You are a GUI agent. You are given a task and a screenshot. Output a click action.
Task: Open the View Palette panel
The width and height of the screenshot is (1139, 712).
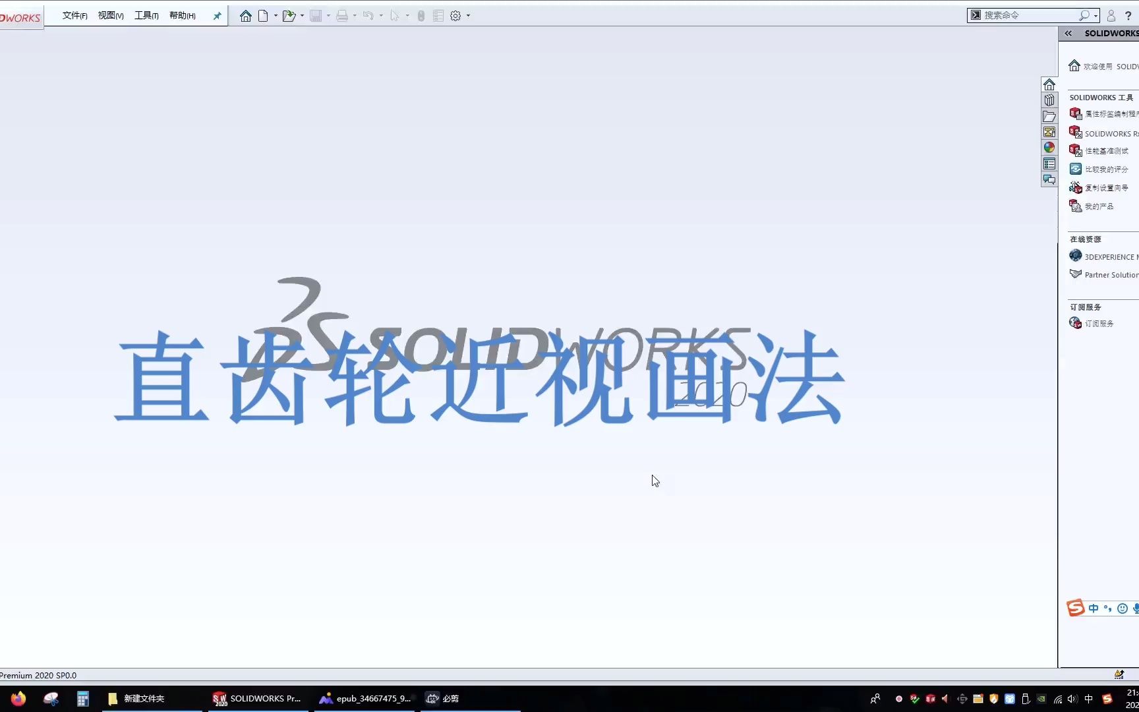pyautogui.click(x=1049, y=132)
